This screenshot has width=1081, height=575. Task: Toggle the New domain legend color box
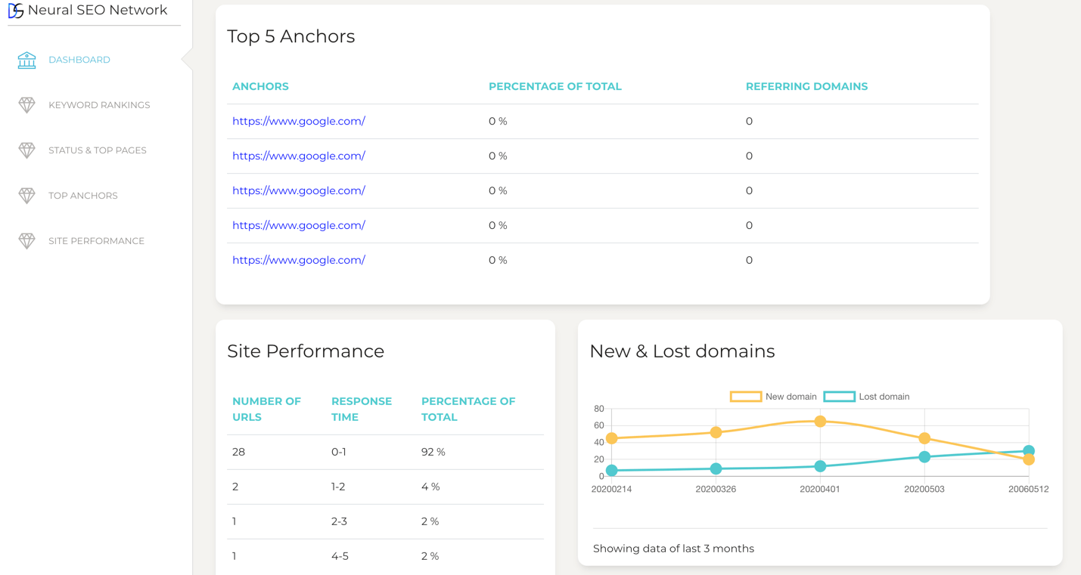[x=746, y=397]
